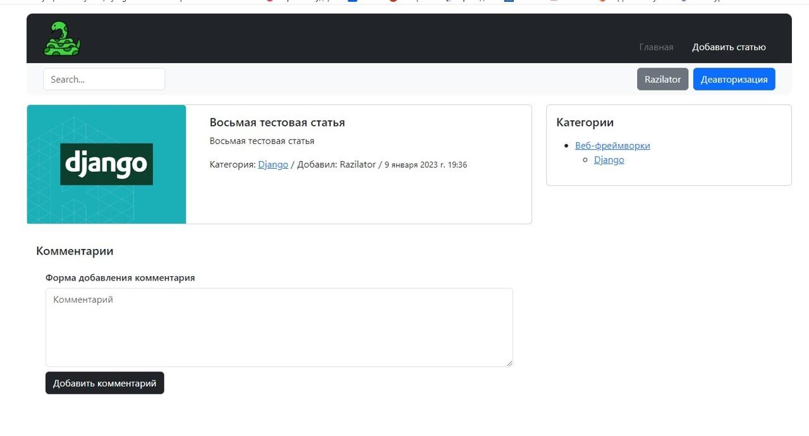This screenshot has height=436, width=809.
Task: Click the Razilator profile button
Action: coord(662,80)
